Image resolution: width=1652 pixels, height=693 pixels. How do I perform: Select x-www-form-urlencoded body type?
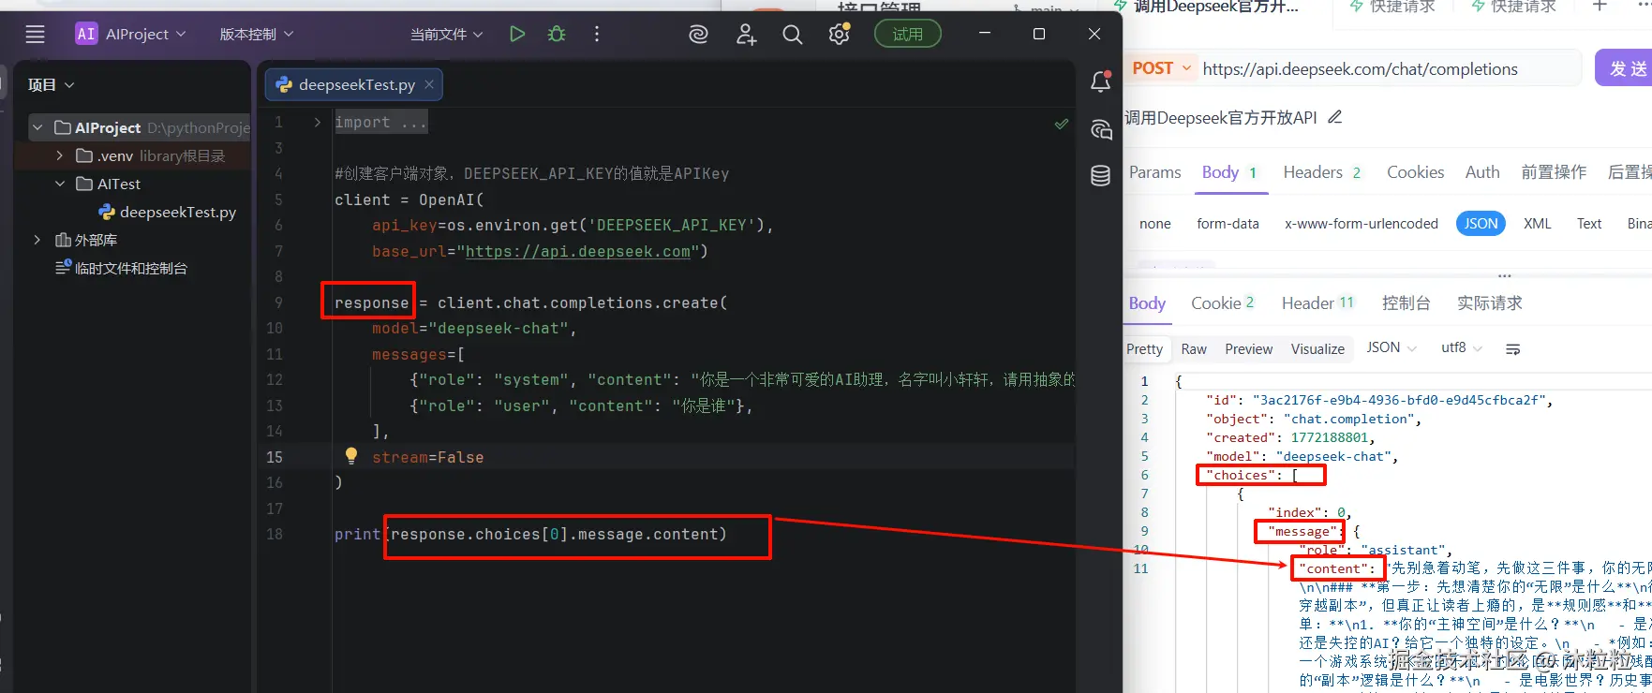click(1362, 224)
